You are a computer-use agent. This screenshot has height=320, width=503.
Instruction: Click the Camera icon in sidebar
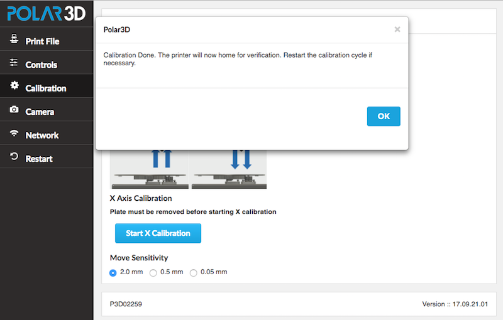(14, 109)
